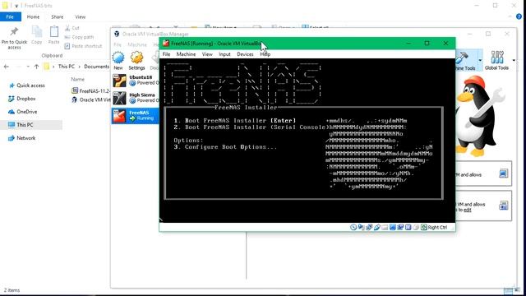Click Paste shortcut in the Explorer ribbon
This screenshot has width=526, height=296.
coord(83,46)
